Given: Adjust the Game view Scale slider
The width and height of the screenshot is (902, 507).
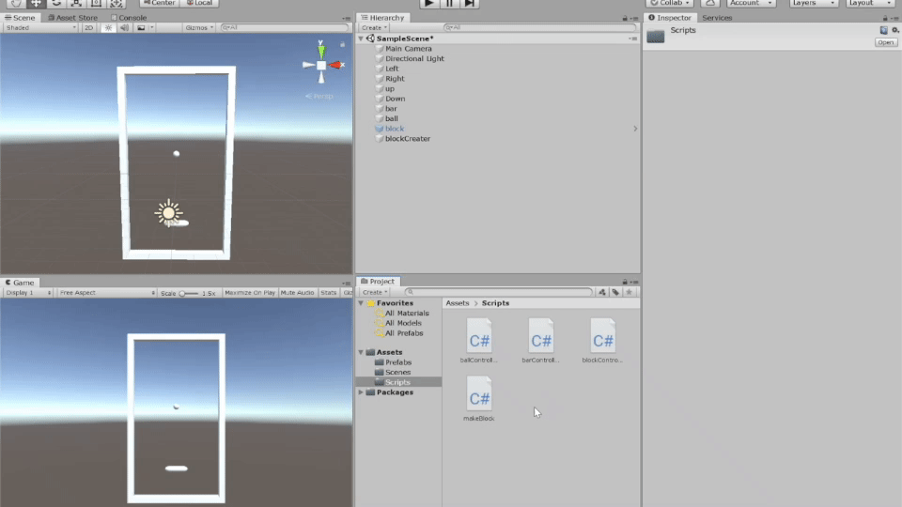Looking at the screenshot, I should (188, 293).
